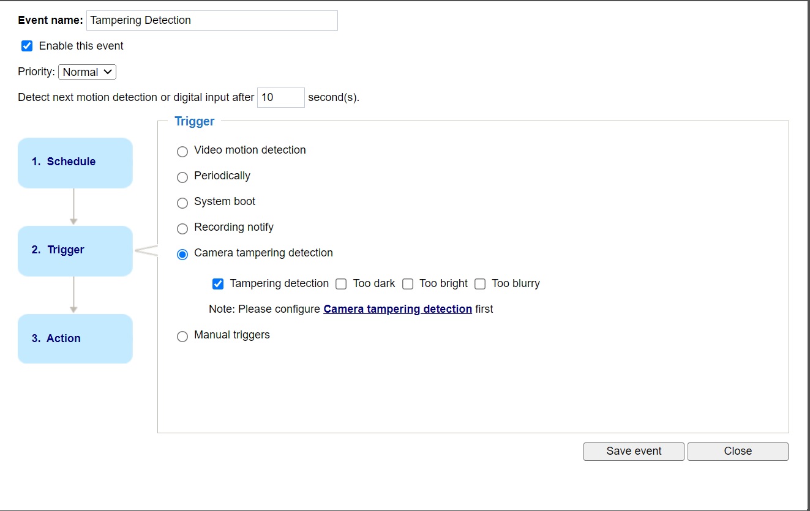810x511 pixels.
Task: Open the Camera tampering detection configuration link
Action: (x=397, y=308)
